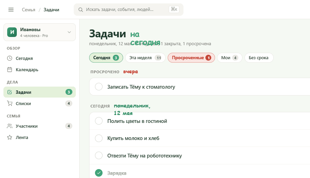Screen dimensions: 310x178
Task: Open Лента in the sidebar
Action: [39, 137]
